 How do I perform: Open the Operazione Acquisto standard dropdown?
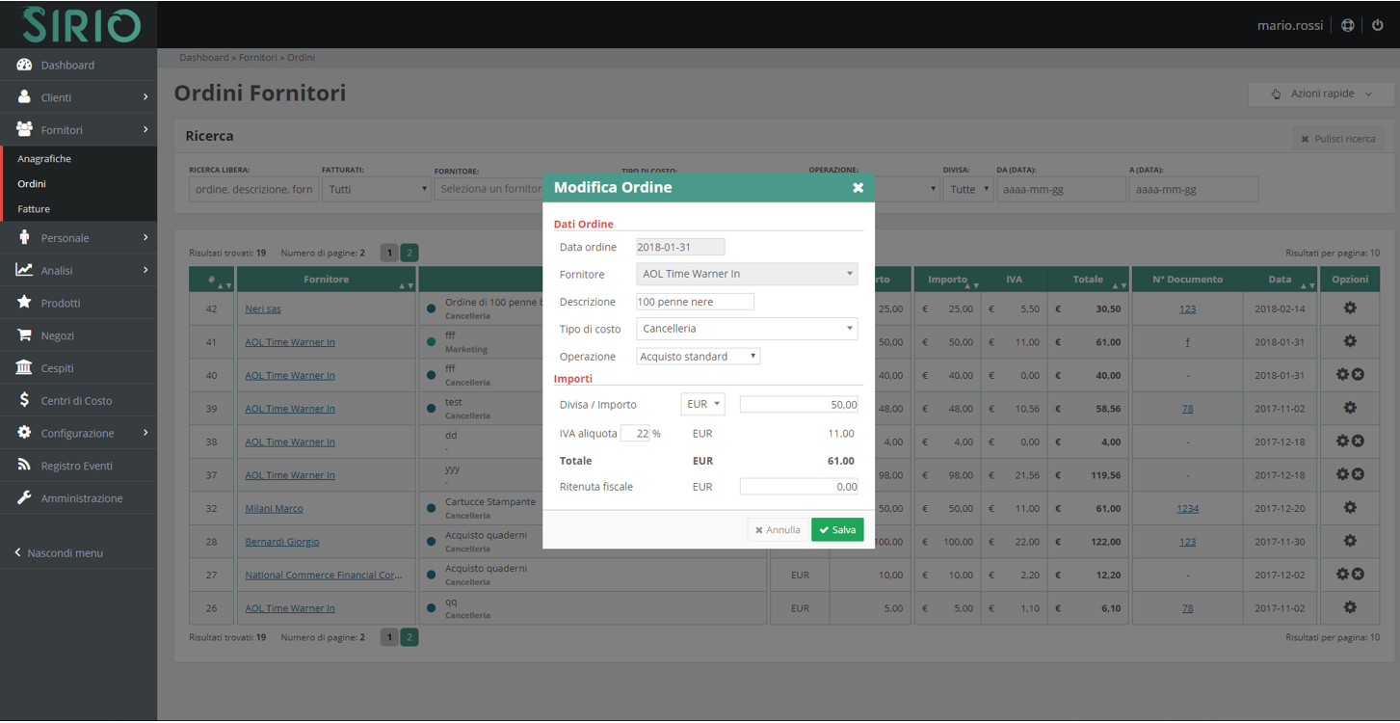coord(699,357)
